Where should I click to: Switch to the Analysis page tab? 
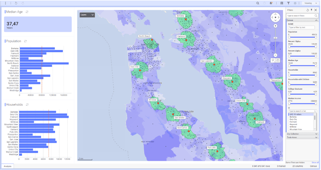pyautogui.click(x=8, y=166)
